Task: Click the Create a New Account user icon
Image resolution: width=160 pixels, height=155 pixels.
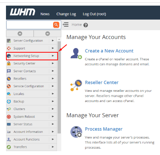Action: [76, 53]
